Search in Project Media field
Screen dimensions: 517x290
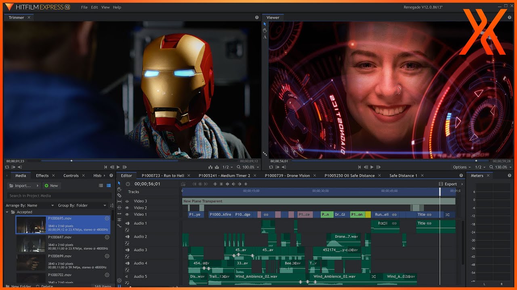click(59, 196)
